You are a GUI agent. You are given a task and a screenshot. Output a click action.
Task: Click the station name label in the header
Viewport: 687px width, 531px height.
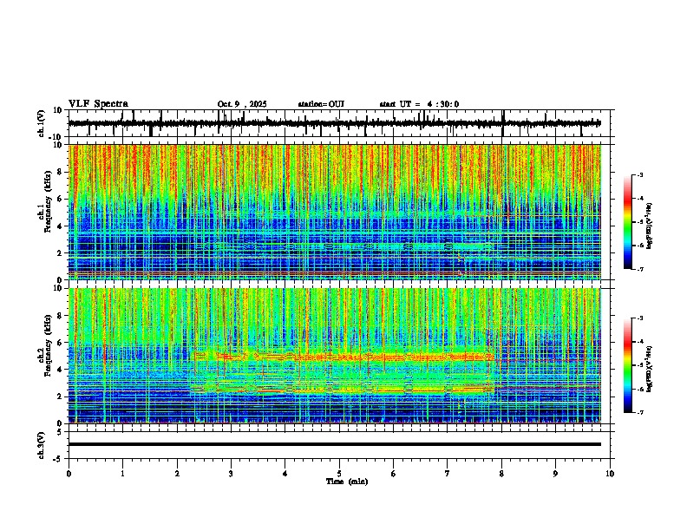point(321,104)
